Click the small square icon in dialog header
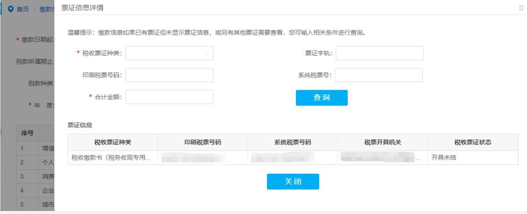Viewport: 527px width, 214px height. 521,7
